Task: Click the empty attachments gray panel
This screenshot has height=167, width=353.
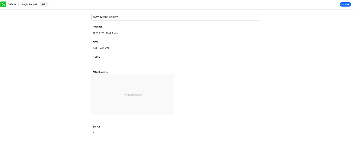Action: pos(133,95)
